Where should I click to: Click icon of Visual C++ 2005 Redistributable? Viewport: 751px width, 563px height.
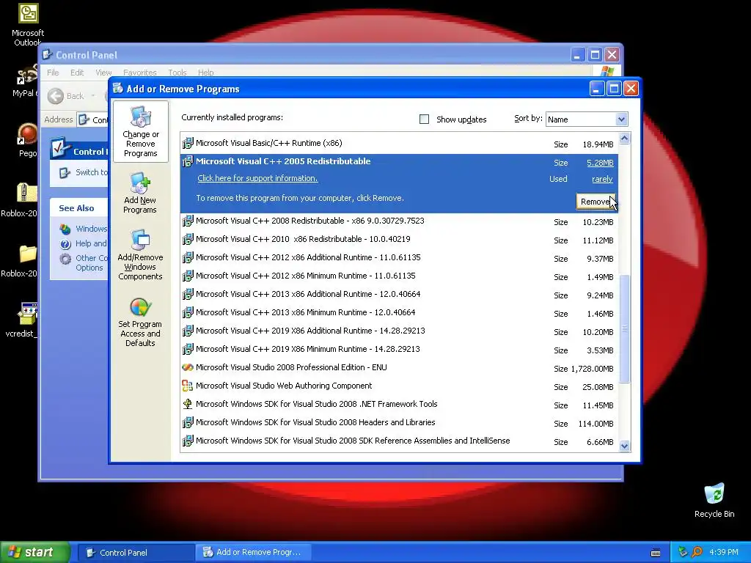(188, 161)
